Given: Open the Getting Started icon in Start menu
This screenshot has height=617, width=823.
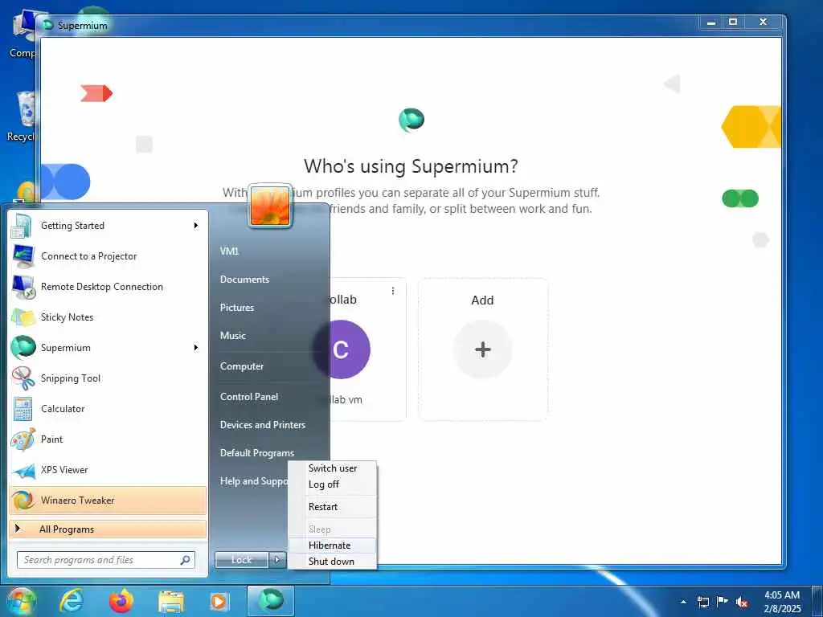Looking at the screenshot, I should tap(23, 226).
